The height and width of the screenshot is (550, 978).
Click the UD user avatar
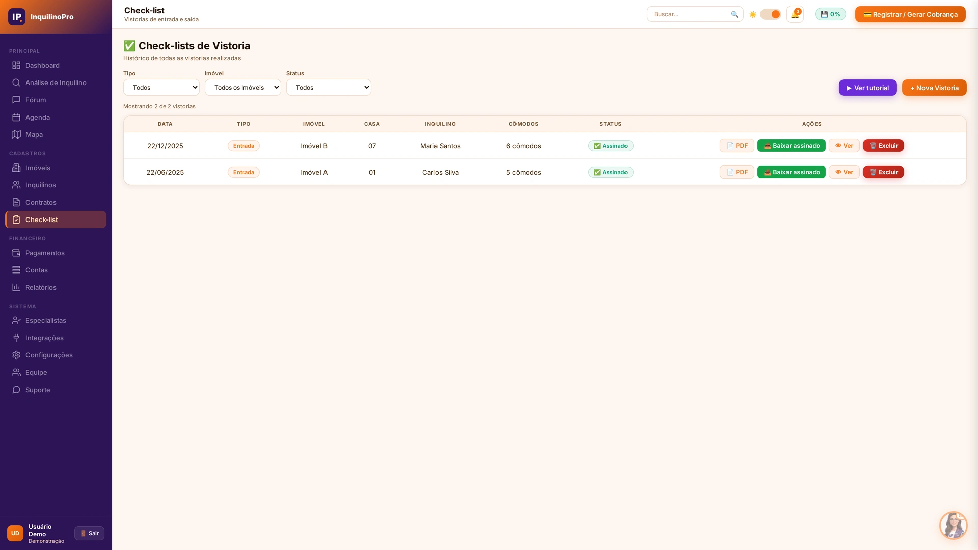coord(15,533)
